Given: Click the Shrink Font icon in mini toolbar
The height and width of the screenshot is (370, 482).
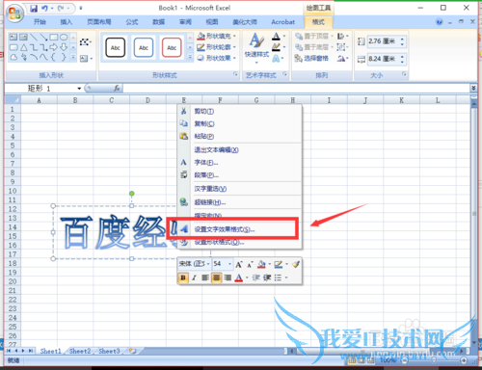Looking at the screenshot, I should click(250, 264).
